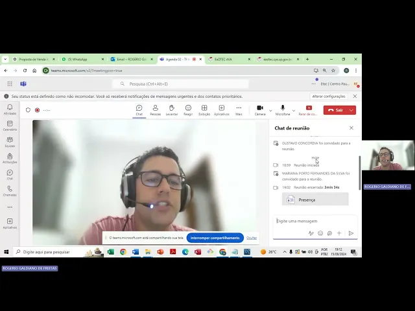Viewport: 415px width, 311px height.
Task: Reload the page
Action: point(25,71)
